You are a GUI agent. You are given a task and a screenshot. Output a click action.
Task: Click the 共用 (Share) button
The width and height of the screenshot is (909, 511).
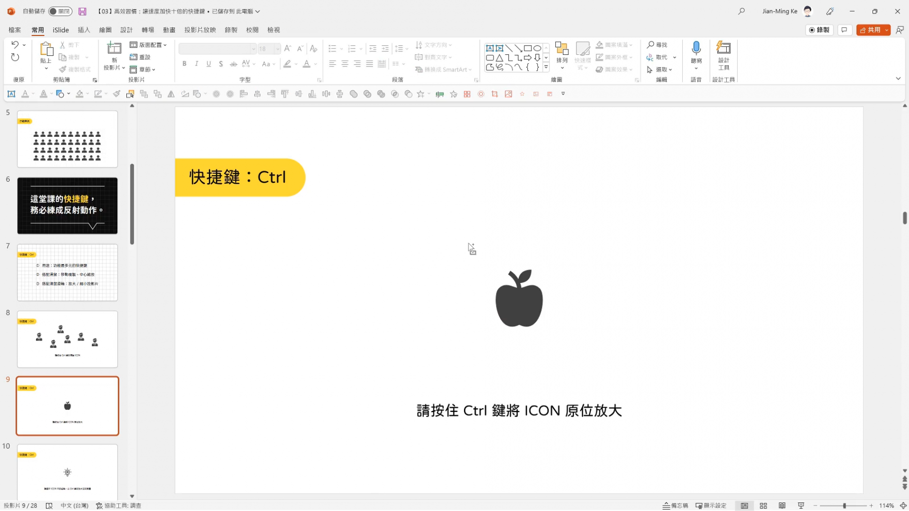click(x=873, y=29)
